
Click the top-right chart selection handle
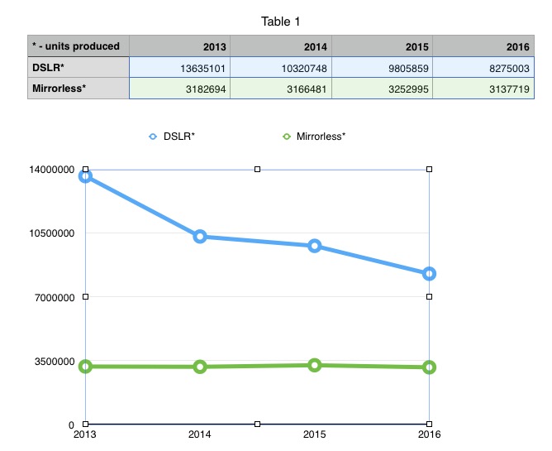tap(429, 170)
